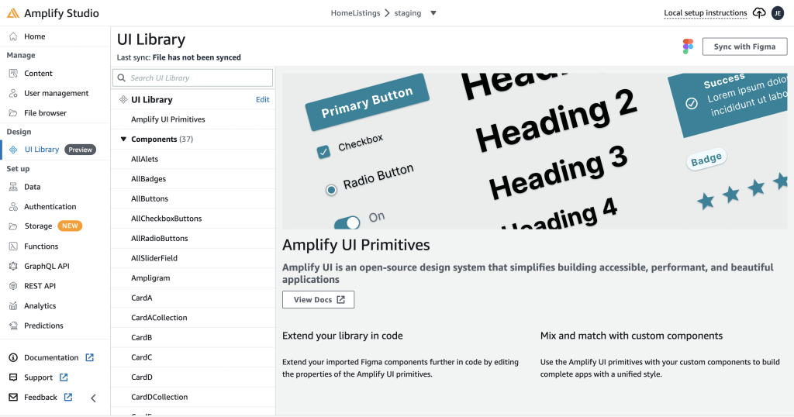The width and height of the screenshot is (794, 417).
Task: Click the NEW badge beside Storage
Action: [70, 226]
